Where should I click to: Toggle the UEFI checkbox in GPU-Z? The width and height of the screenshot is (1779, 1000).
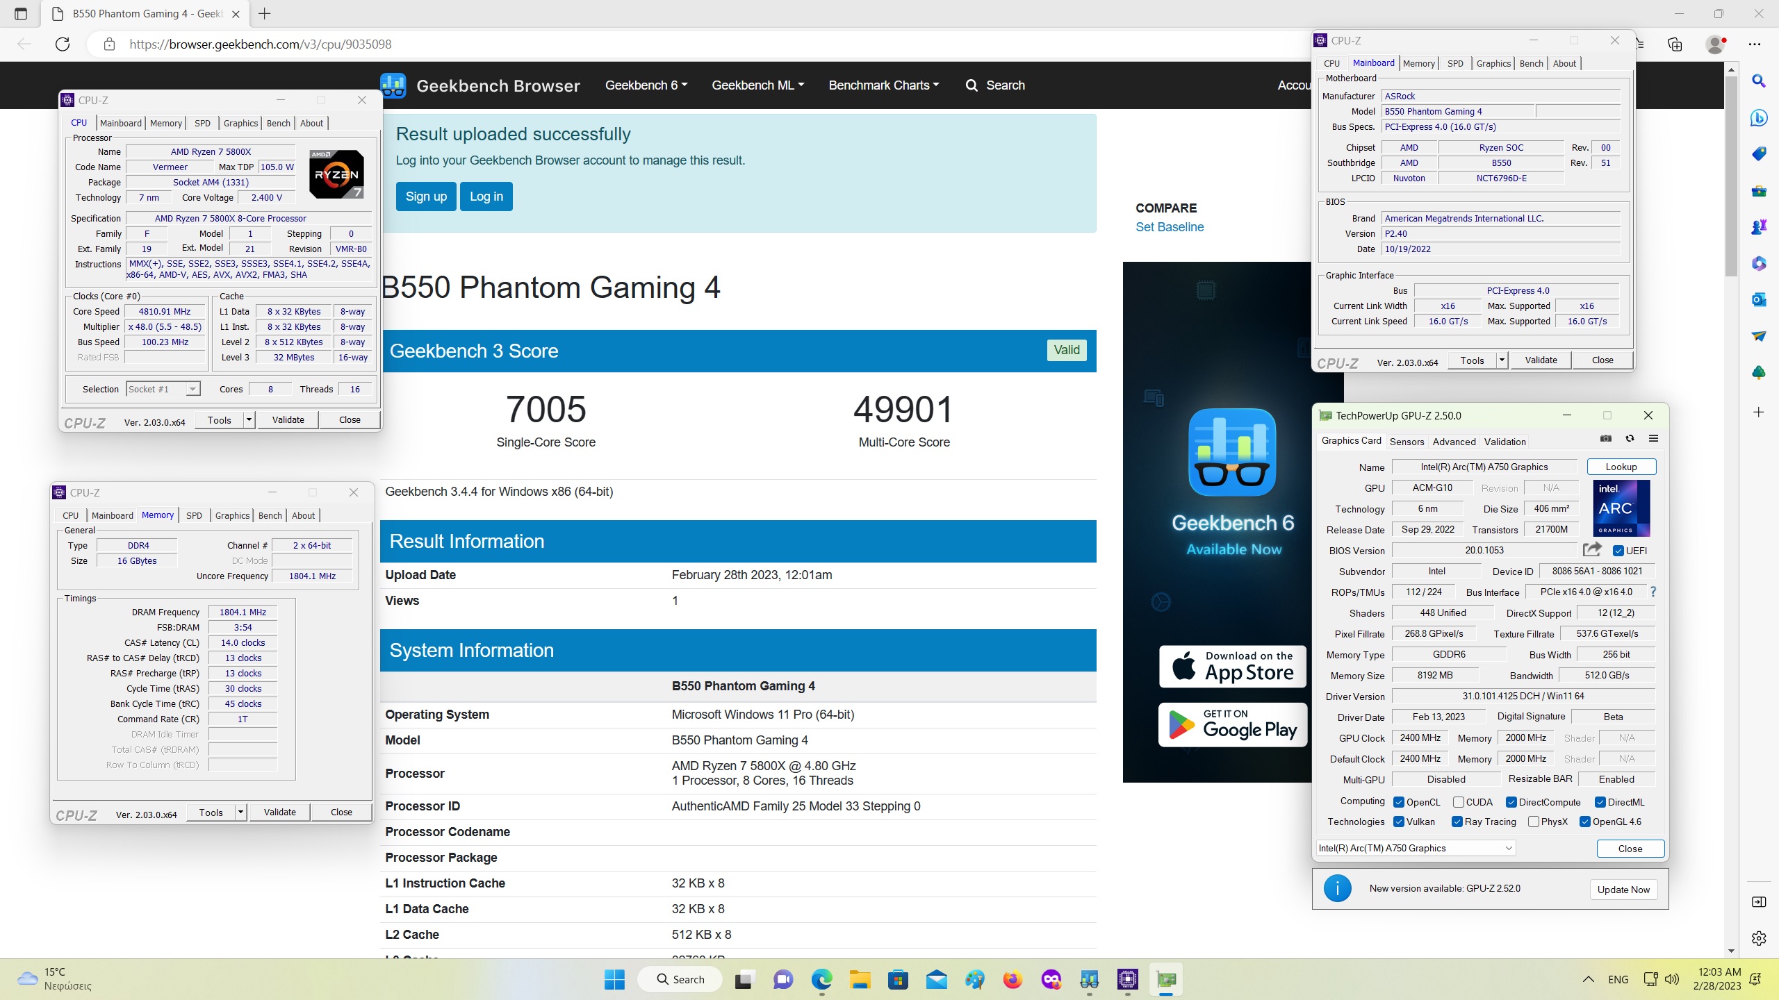click(x=1618, y=551)
